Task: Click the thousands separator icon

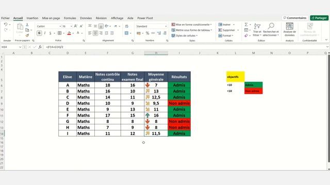Action: [153, 33]
